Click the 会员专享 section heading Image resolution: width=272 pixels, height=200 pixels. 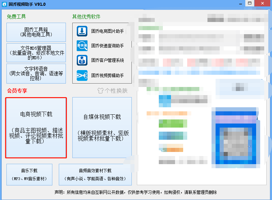17,91
